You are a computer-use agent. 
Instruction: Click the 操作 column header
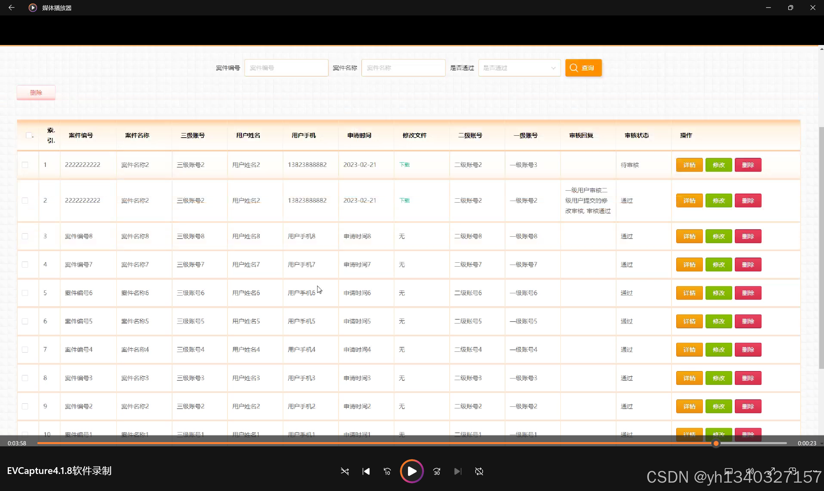686,135
